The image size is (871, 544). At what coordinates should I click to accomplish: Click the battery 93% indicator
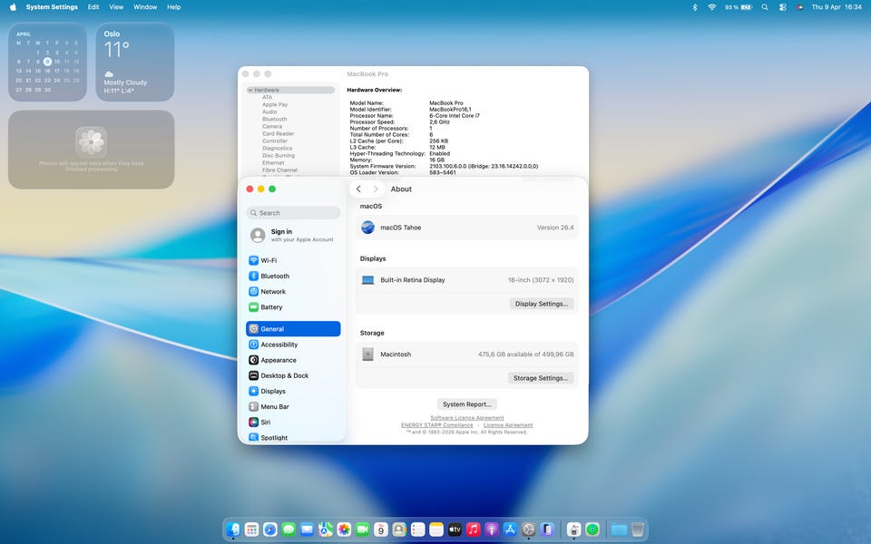click(739, 7)
